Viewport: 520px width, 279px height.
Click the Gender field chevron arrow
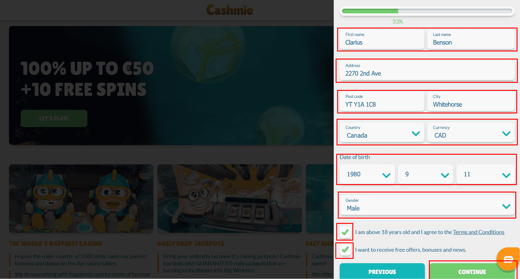coord(506,206)
